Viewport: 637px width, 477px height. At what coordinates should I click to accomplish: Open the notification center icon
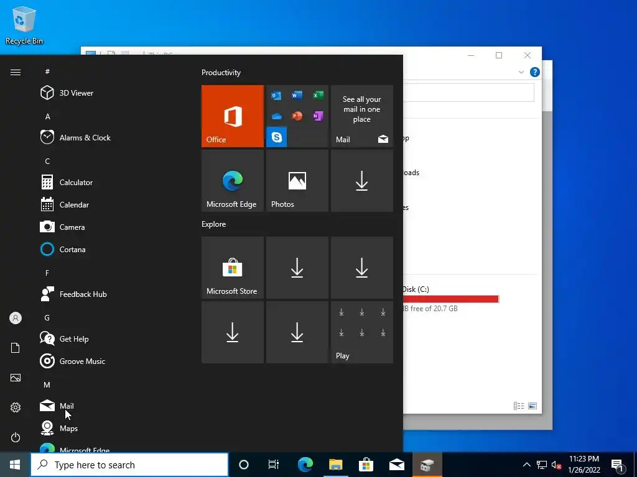tap(618, 466)
